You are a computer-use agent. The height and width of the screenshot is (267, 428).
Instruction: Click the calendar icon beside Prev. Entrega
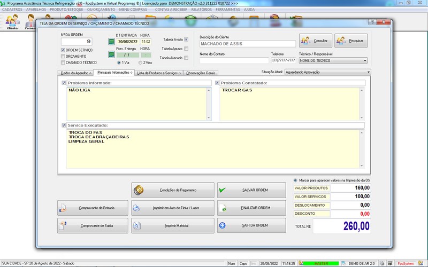111,54
